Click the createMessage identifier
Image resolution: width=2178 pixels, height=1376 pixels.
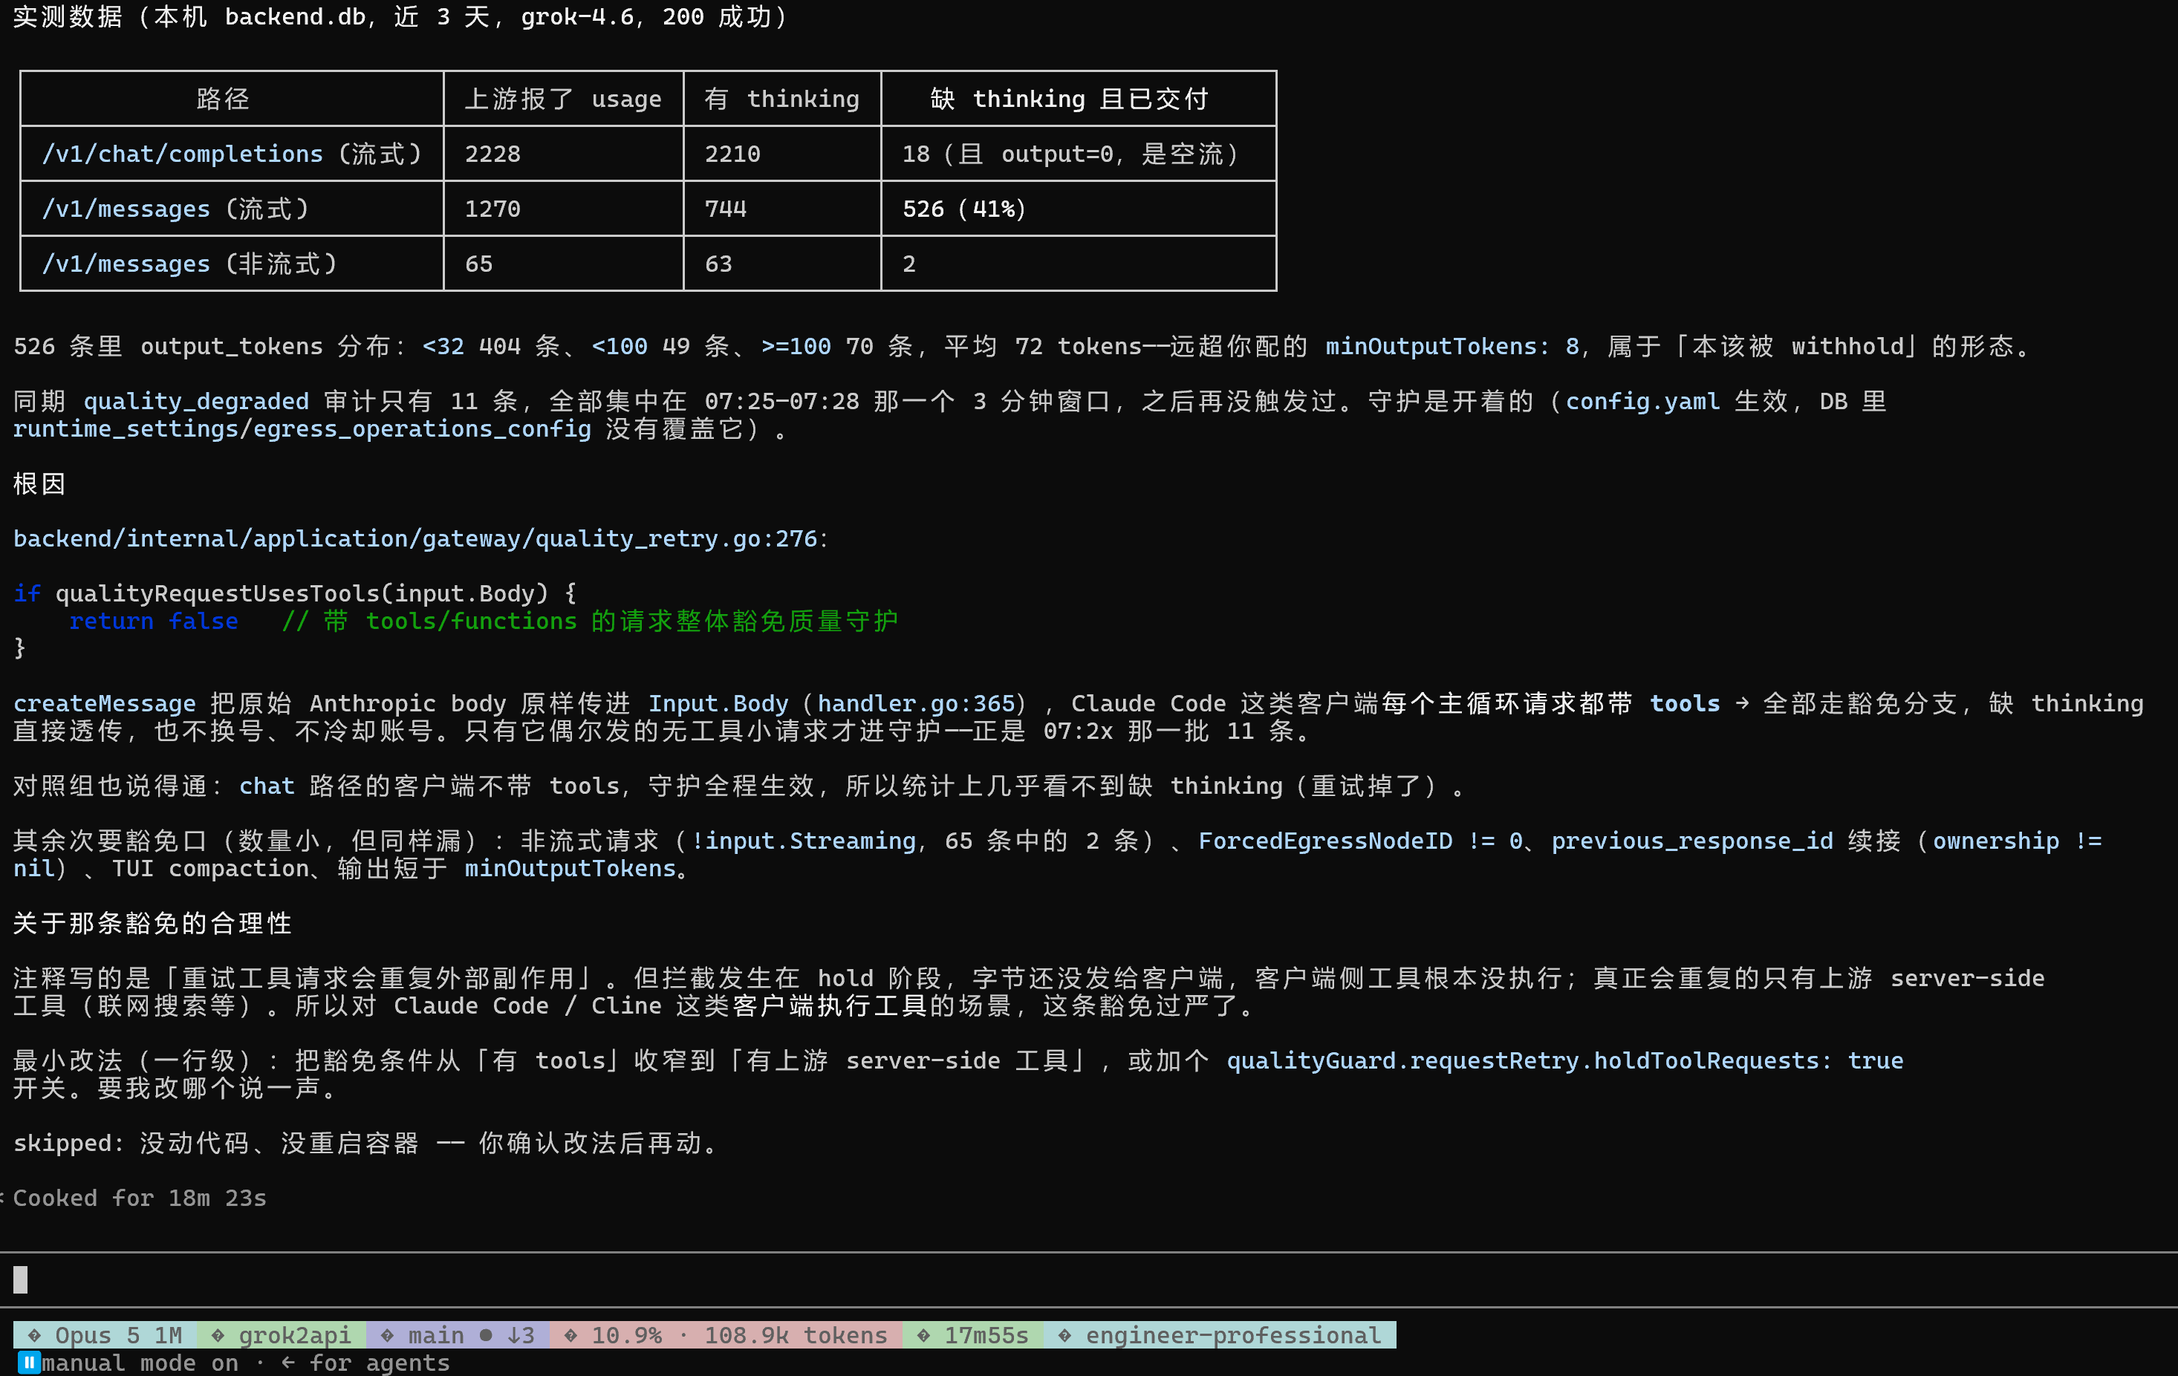pyautogui.click(x=104, y=703)
